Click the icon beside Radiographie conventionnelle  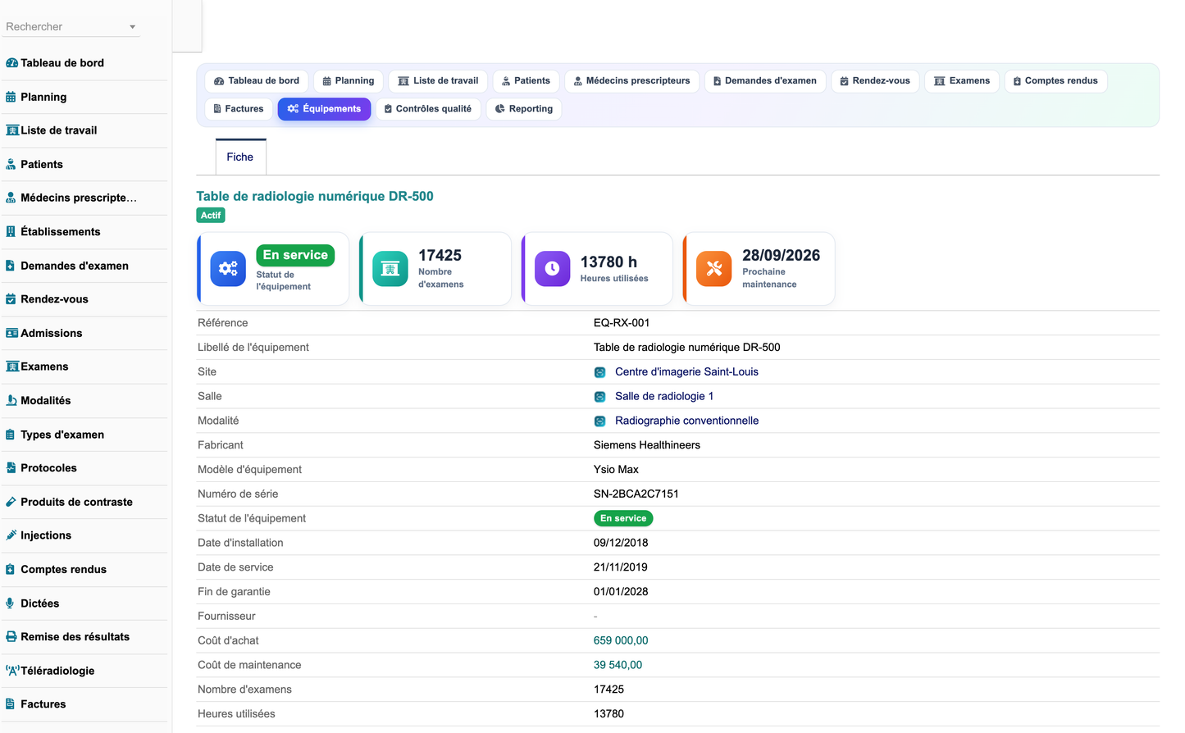click(x=600, y=421)
